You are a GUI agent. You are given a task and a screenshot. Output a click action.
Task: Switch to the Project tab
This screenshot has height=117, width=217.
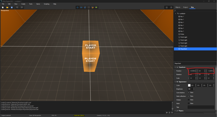tap(185, 7)
